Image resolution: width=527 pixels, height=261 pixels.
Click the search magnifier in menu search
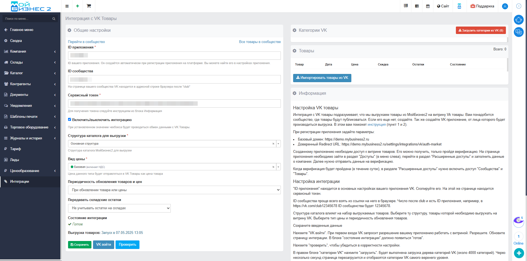[54, 19]
